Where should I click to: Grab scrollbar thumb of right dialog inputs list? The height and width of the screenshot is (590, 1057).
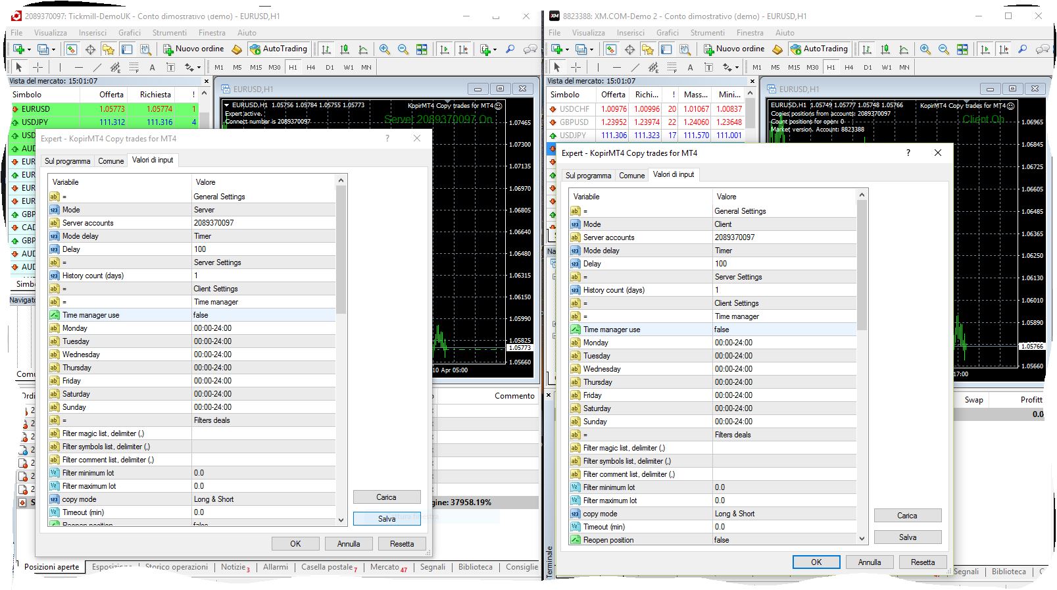point(862,265)
